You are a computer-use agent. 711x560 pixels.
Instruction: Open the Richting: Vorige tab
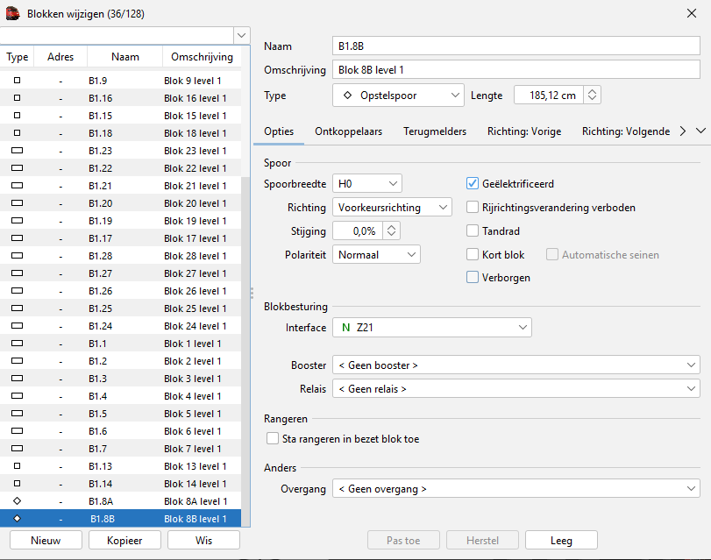pyautogui.click(x=524, y=131)
